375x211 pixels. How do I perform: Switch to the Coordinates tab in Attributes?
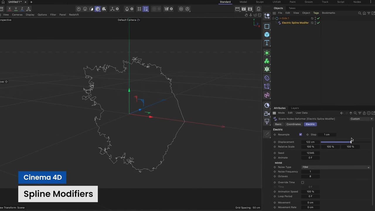[294, 124]
